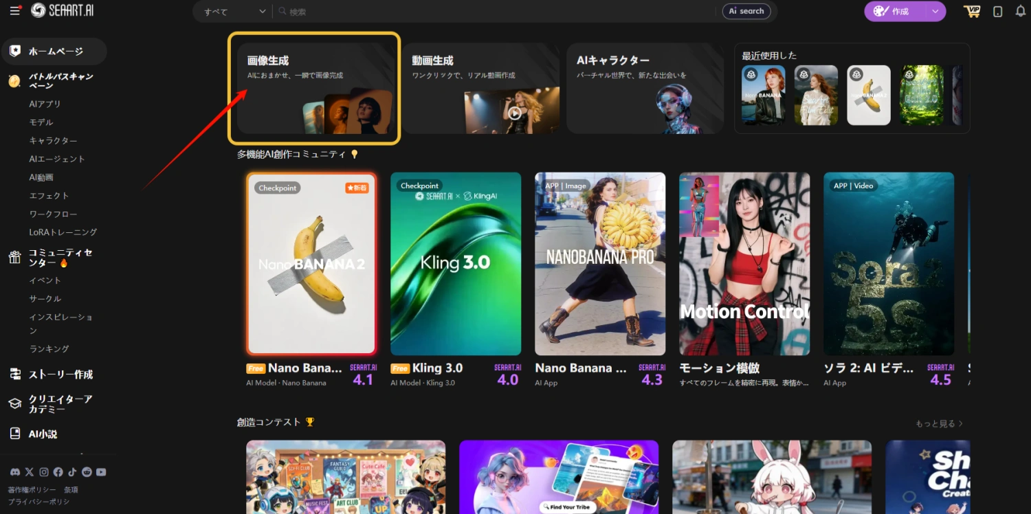Open the YouTube icon in sidebar footer
This screenshot has height=514, width=1031.
[x=101, y=472]
